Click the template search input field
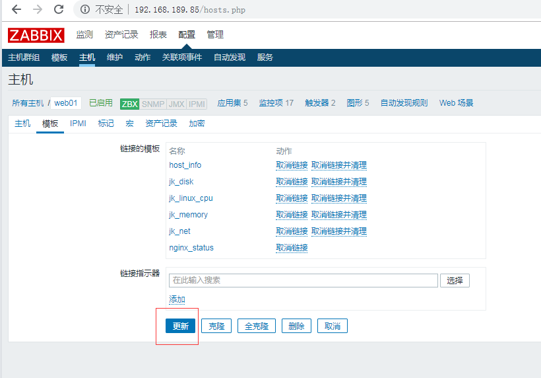This screenshot has height=378, width=541. point(303,280)
